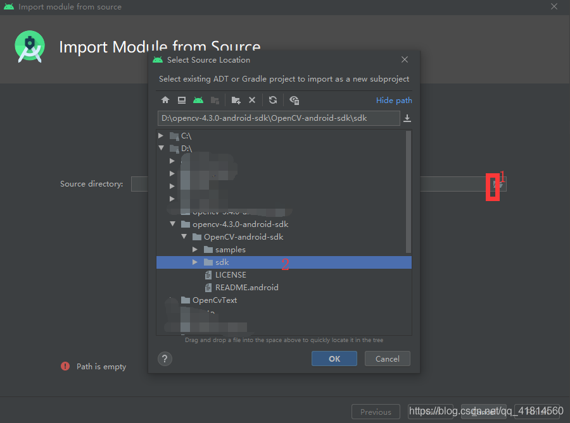Select the LICENSE file in the tree
This screenshot has width=570, height=423.
[x=229, y=274]
